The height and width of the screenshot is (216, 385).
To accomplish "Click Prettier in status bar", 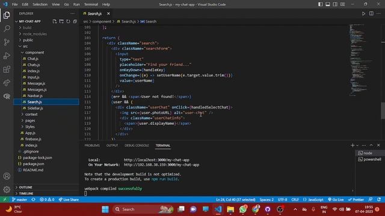I will coord(356,200).
